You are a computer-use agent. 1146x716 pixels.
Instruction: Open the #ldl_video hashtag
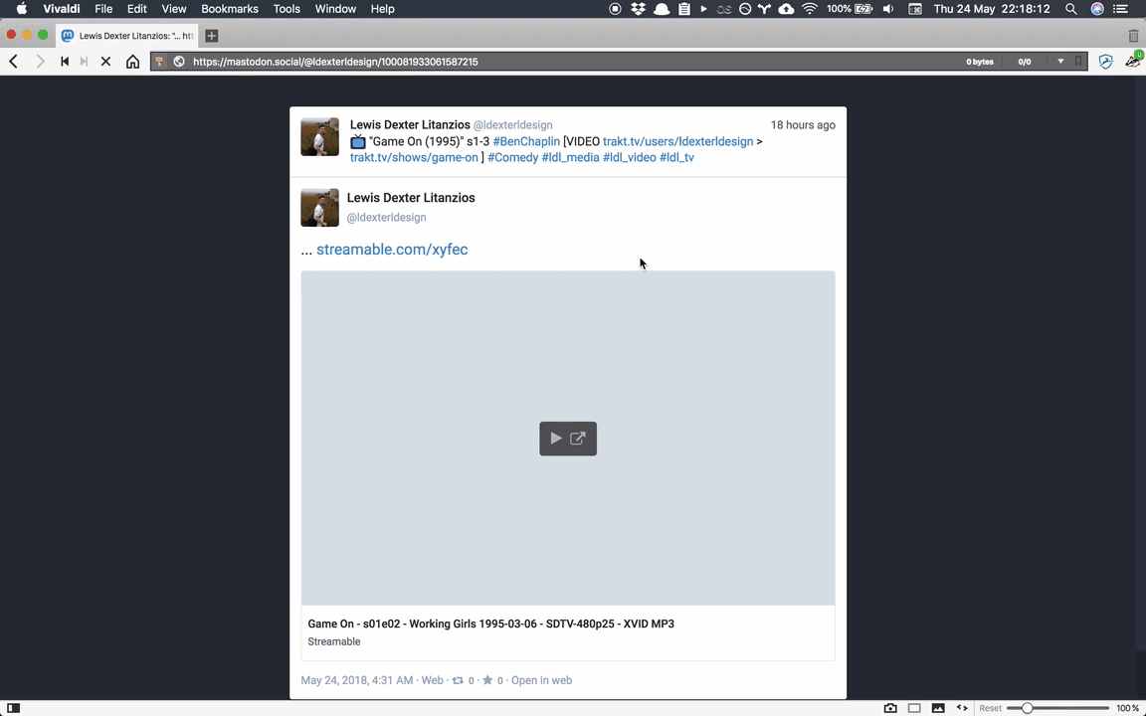(630, 157)
